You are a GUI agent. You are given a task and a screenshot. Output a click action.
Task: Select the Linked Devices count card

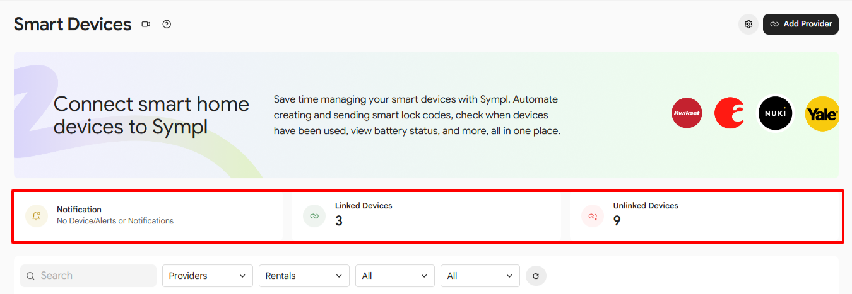click(426, 216)
